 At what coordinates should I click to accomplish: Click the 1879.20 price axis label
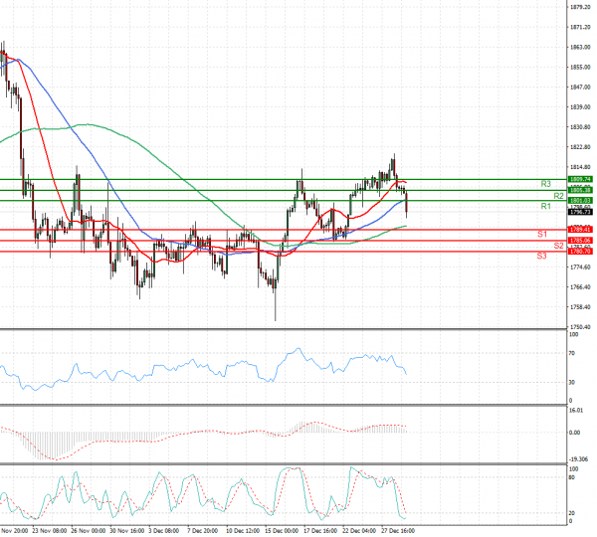[580, 8]
